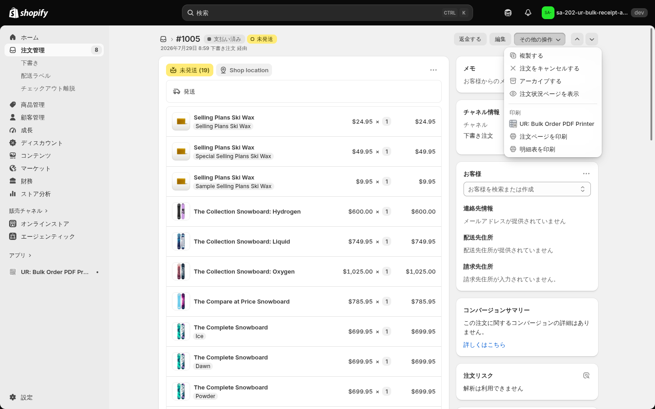Open the 詳しくはこちら link
The height and width of the screenshot is (409, 655).
[x=484, y=345]
